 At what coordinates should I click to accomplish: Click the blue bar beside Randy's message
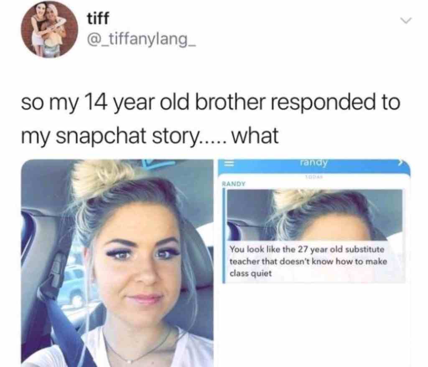pyautogui.click(x=224, y=235)
